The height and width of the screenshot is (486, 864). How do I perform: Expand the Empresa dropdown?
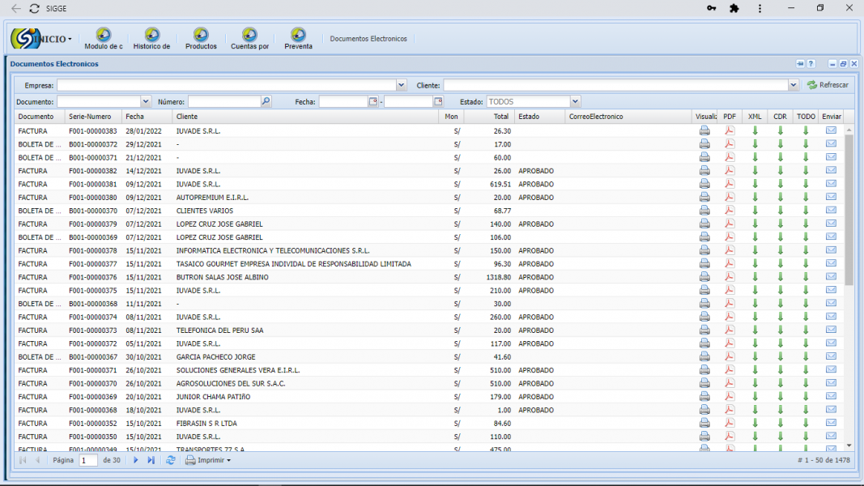(402, 85)
